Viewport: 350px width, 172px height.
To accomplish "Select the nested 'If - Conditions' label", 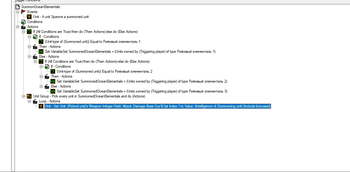I will click(x=61, y=66).
